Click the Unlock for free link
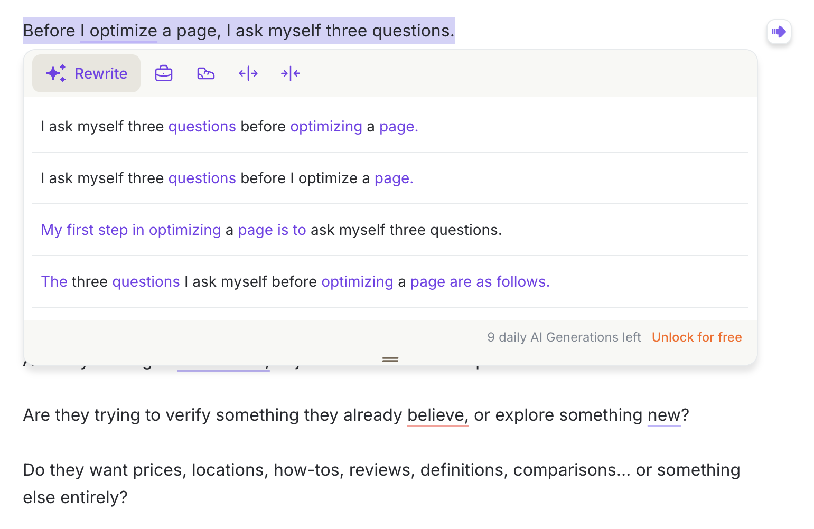The width and height of the screenshot is (814, 529). [x=697, y=337]
